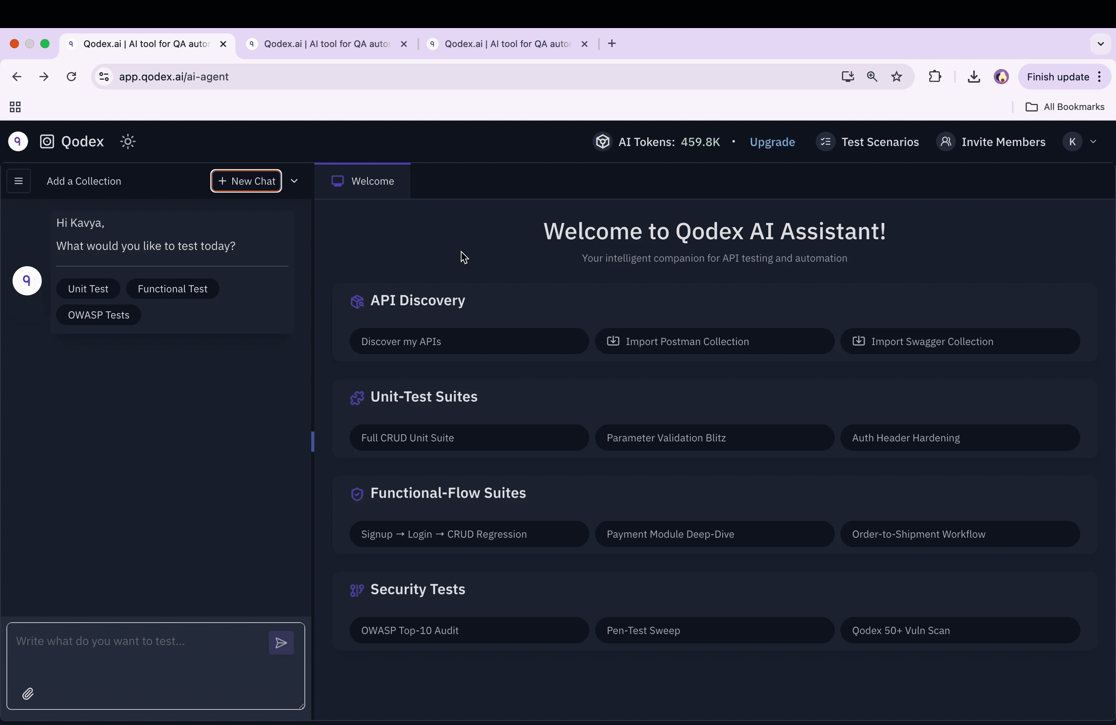Image resolution: width=1116 pixels, height=725 pixels.
Task: Expand the browser tab search chevron
Action: coord(1100,44)
